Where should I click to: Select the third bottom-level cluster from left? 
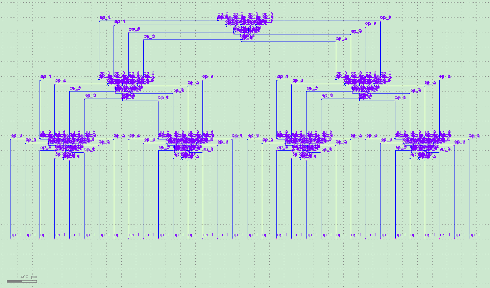pos(304,146)
